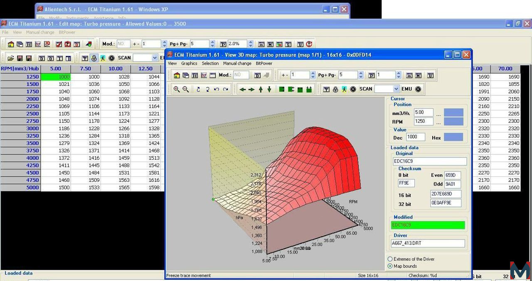Click the redo rotation curved arrow icon
This screenshot has height=281, width=532.
[225, 89]
